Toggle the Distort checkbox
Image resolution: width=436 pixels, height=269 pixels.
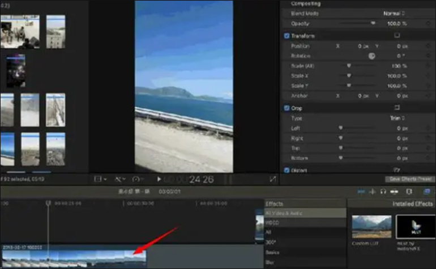(287, 170)
